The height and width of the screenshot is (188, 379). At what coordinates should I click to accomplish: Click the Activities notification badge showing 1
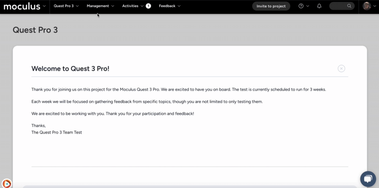pyautogui.click(x=149, y=6)
